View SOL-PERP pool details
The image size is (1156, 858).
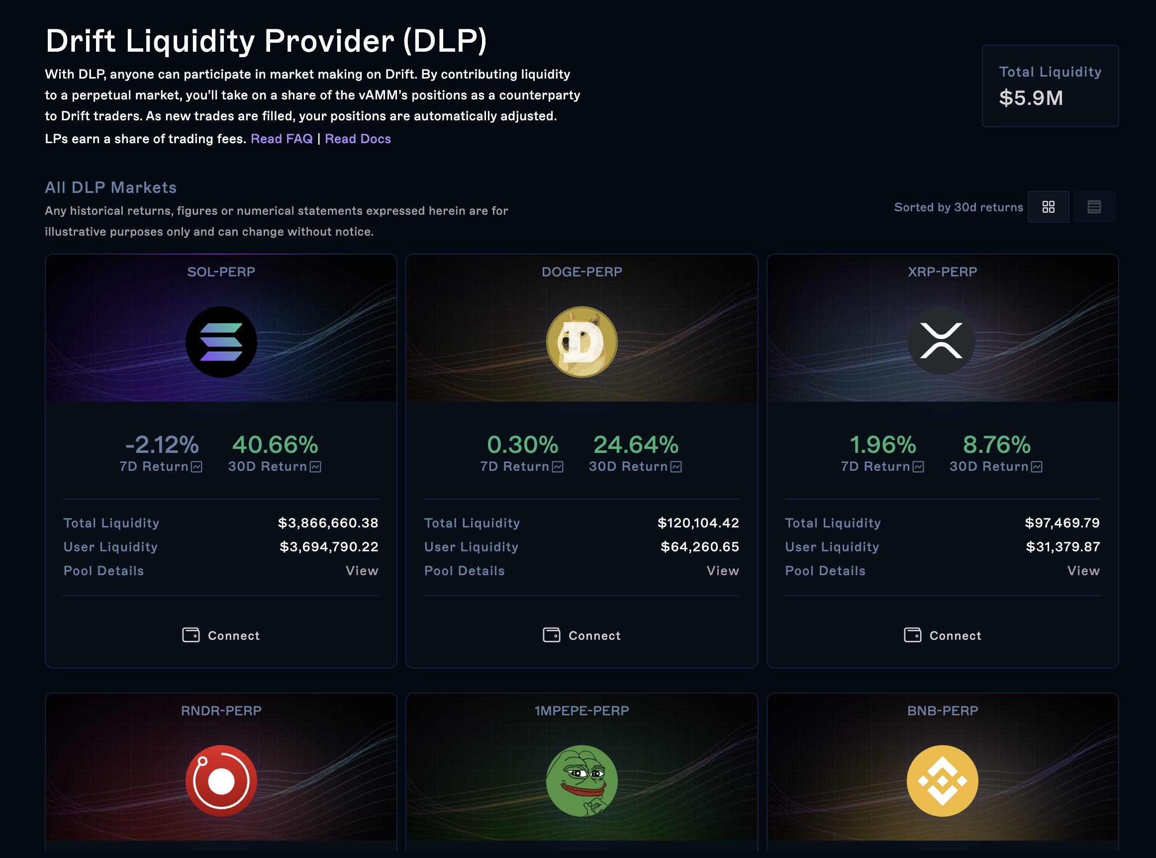coord(362,570)
